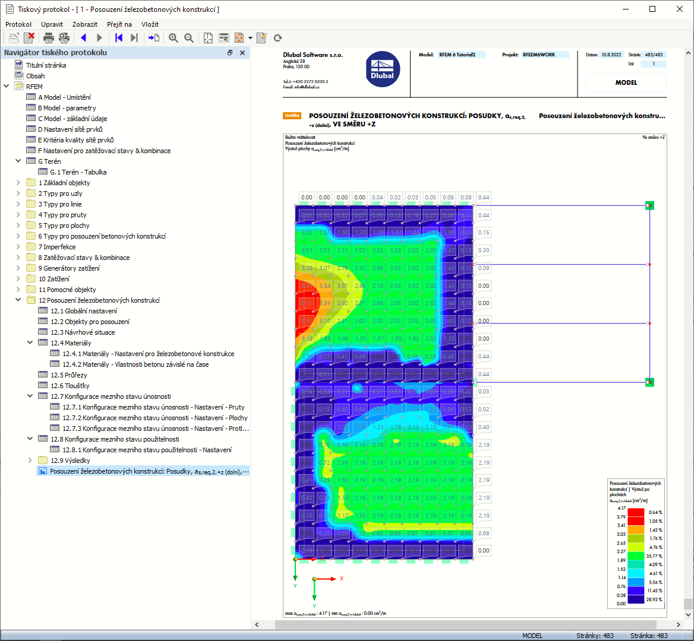The width and height of the screenshot is (694, 641).
Task: Click the edit protocol icon with pencil
Action: click(x=262, y=38)
